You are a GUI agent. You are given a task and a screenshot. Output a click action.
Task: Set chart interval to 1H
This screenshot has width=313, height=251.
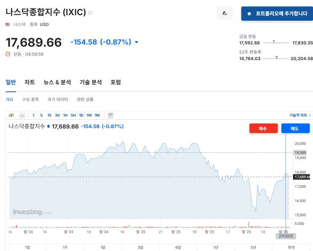coord(65,115)
